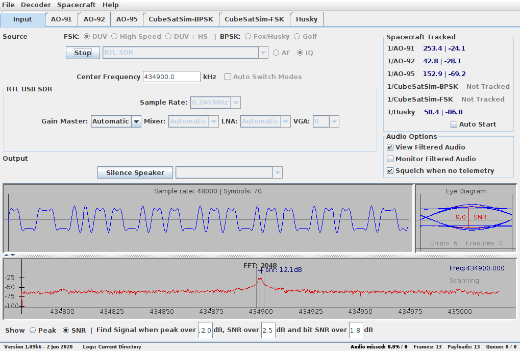Select the IQ source option
Screen dimensions: 520x351
[305, 53]
